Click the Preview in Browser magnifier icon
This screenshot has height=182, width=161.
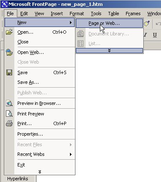pyautogui.click(x=9, y=103)
